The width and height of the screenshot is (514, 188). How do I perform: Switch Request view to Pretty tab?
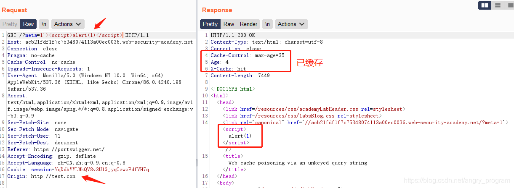pos(10,24)
